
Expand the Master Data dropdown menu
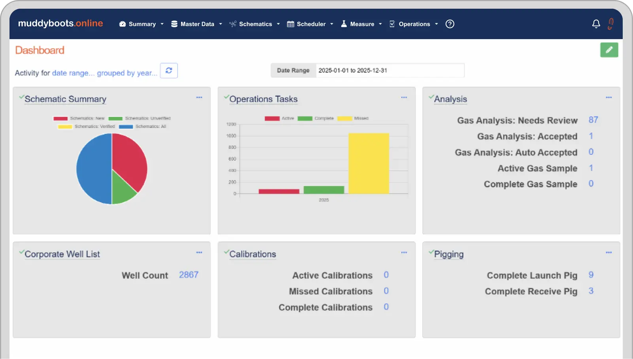[x=197, y=24]
